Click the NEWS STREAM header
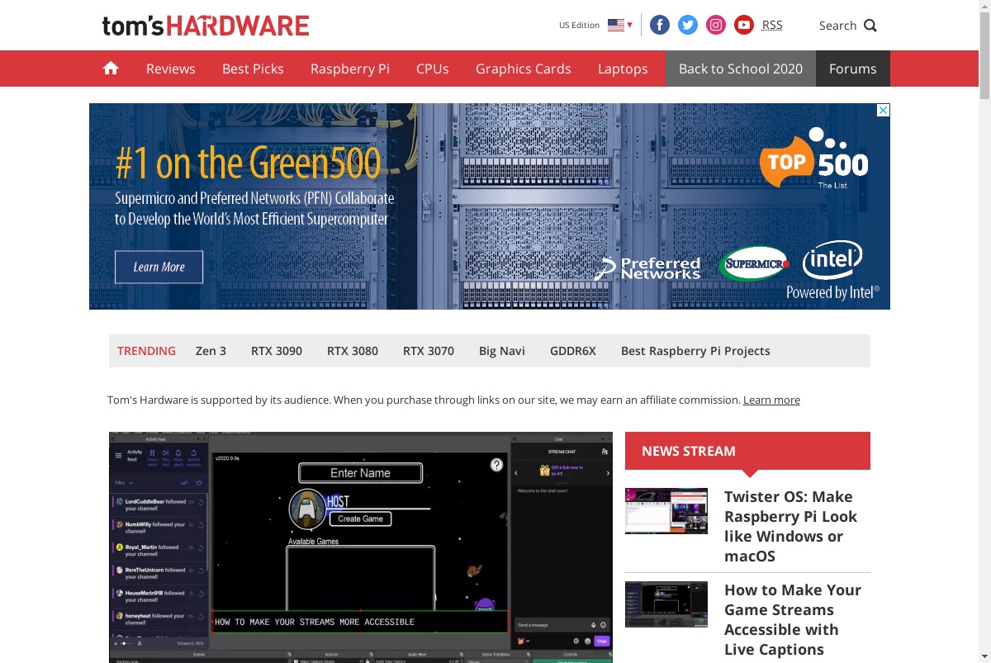The height and width of the screenshot is (663, 991). coord(747,451)
